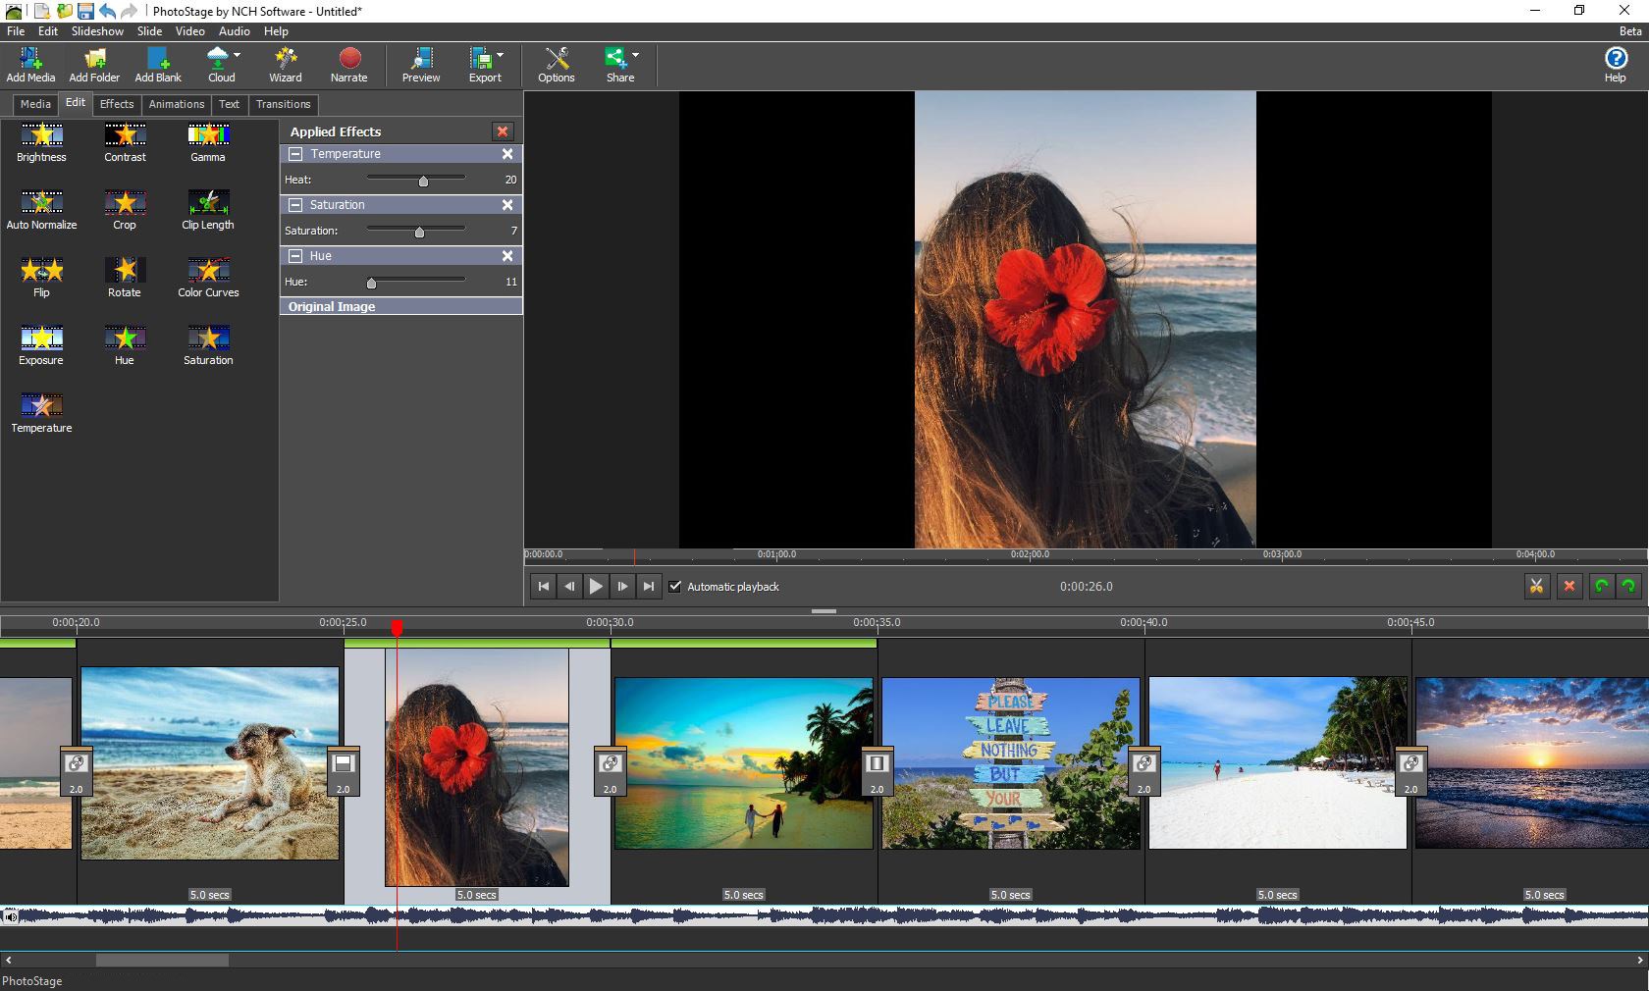
Task: Open the Cloud dropdown arrow
Action: [x=235, y=52]
